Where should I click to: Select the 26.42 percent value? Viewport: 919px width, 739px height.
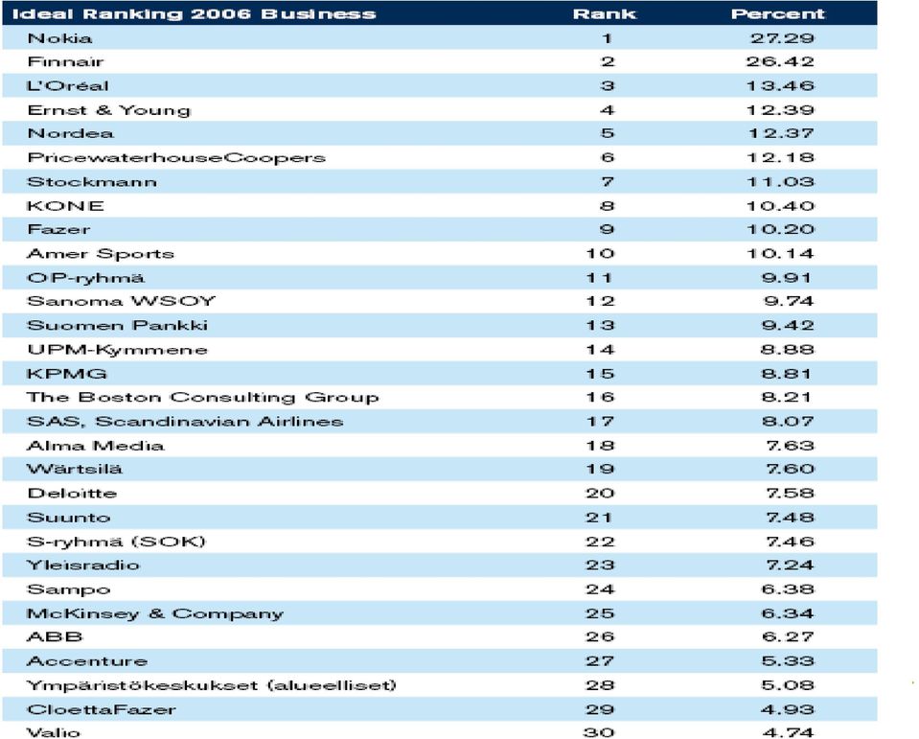[780, 61]
